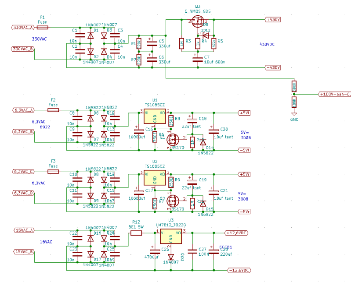Click the 6,3VAC_C input label
Viewport: 351px width, 282px height.
click(x=24, y=172)
